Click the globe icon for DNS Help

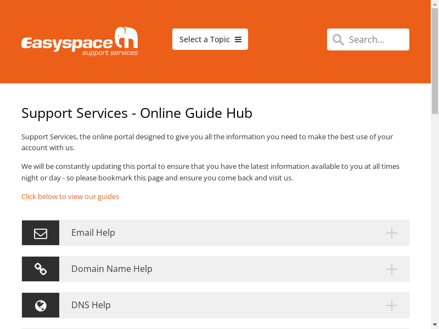pos(41,305)
